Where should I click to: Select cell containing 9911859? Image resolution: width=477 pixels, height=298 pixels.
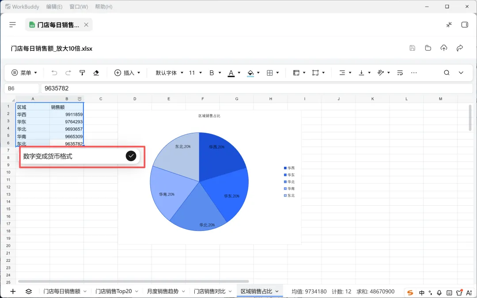tap(67, 114)
